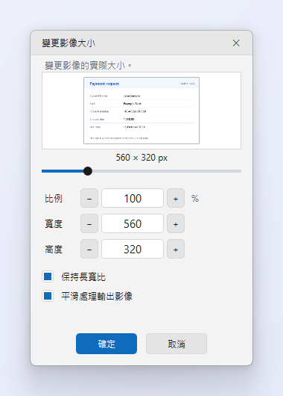Decrease the 比例 percentage value
Image resolution: width=283 pixels, height=396 pixels.
89,198
